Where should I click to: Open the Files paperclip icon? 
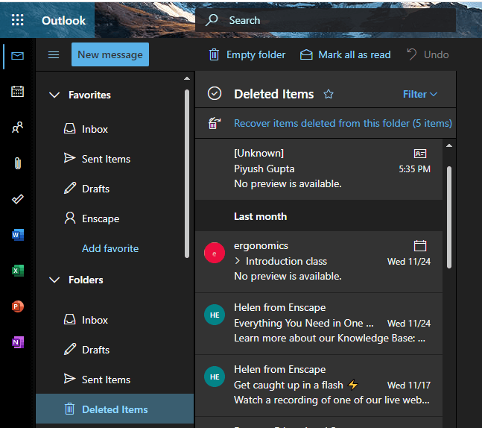coord(18,163)
